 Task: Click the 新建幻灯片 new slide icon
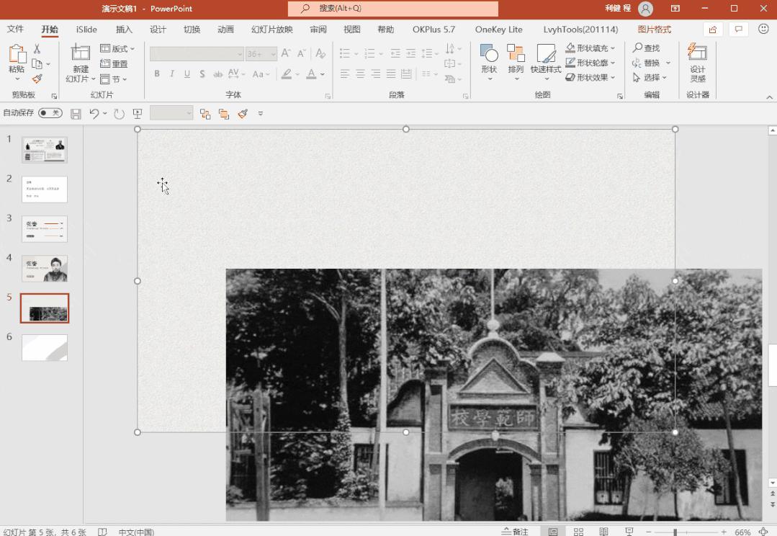(x=81, y=53)
